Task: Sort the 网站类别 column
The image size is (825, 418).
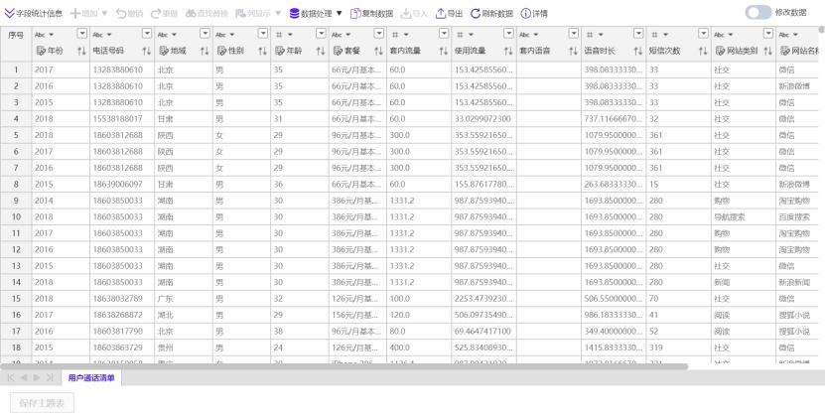Action: (x=768, y=51)
